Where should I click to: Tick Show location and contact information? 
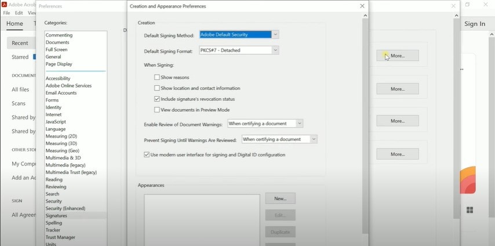point(157,88)
